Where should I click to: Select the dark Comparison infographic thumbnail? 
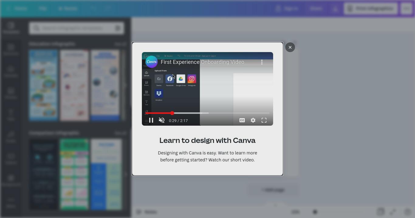coord(43,174)
